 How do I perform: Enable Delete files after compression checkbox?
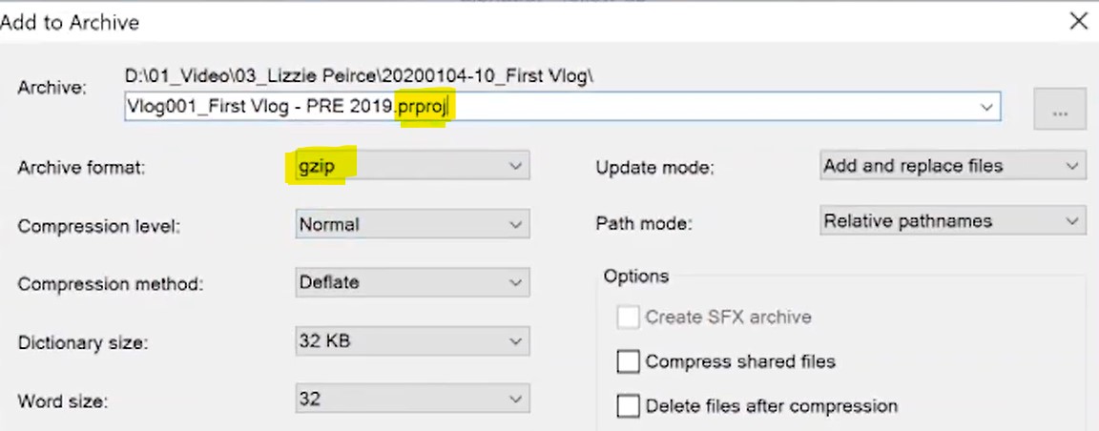click(628, 406)
